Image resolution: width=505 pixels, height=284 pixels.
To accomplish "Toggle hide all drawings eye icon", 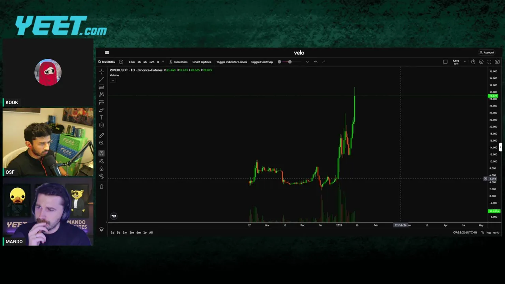I will 101,176.
